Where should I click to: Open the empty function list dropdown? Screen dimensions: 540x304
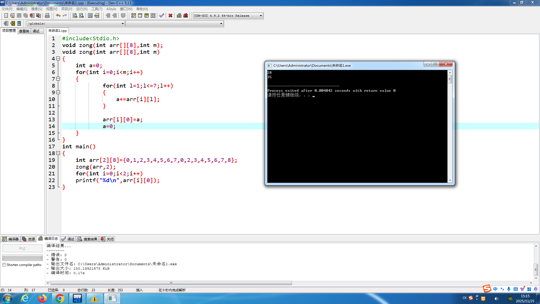tap(221, 24)
